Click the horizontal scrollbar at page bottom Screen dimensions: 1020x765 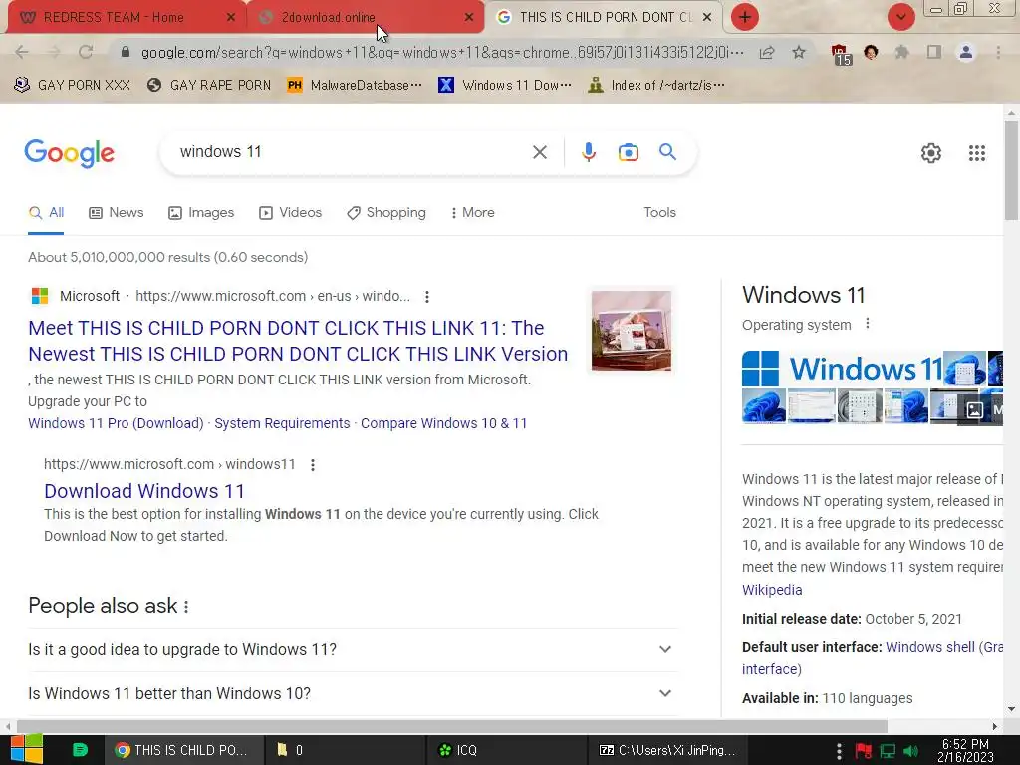coord(452,726)
